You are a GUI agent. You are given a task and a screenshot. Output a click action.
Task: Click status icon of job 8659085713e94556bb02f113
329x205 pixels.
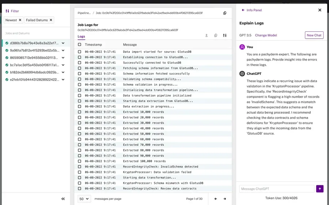[x=7, y=58]
